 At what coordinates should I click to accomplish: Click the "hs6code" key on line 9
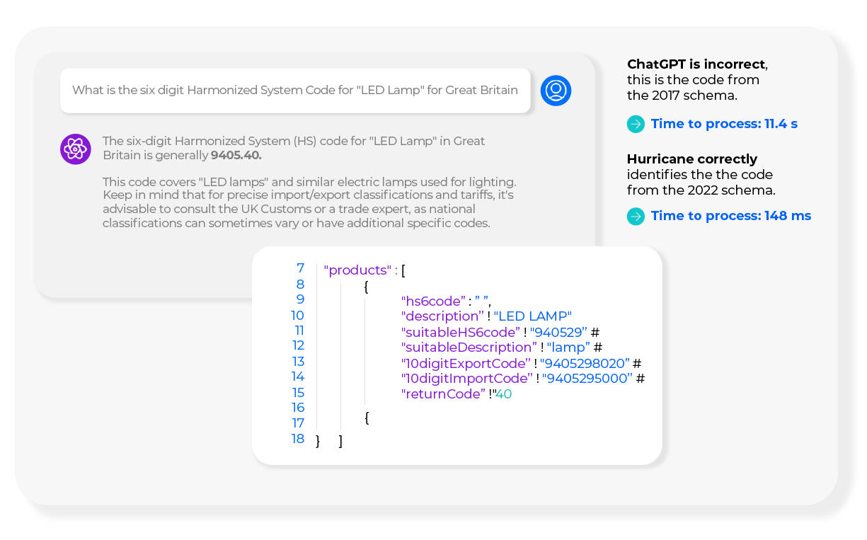(432, 301)
